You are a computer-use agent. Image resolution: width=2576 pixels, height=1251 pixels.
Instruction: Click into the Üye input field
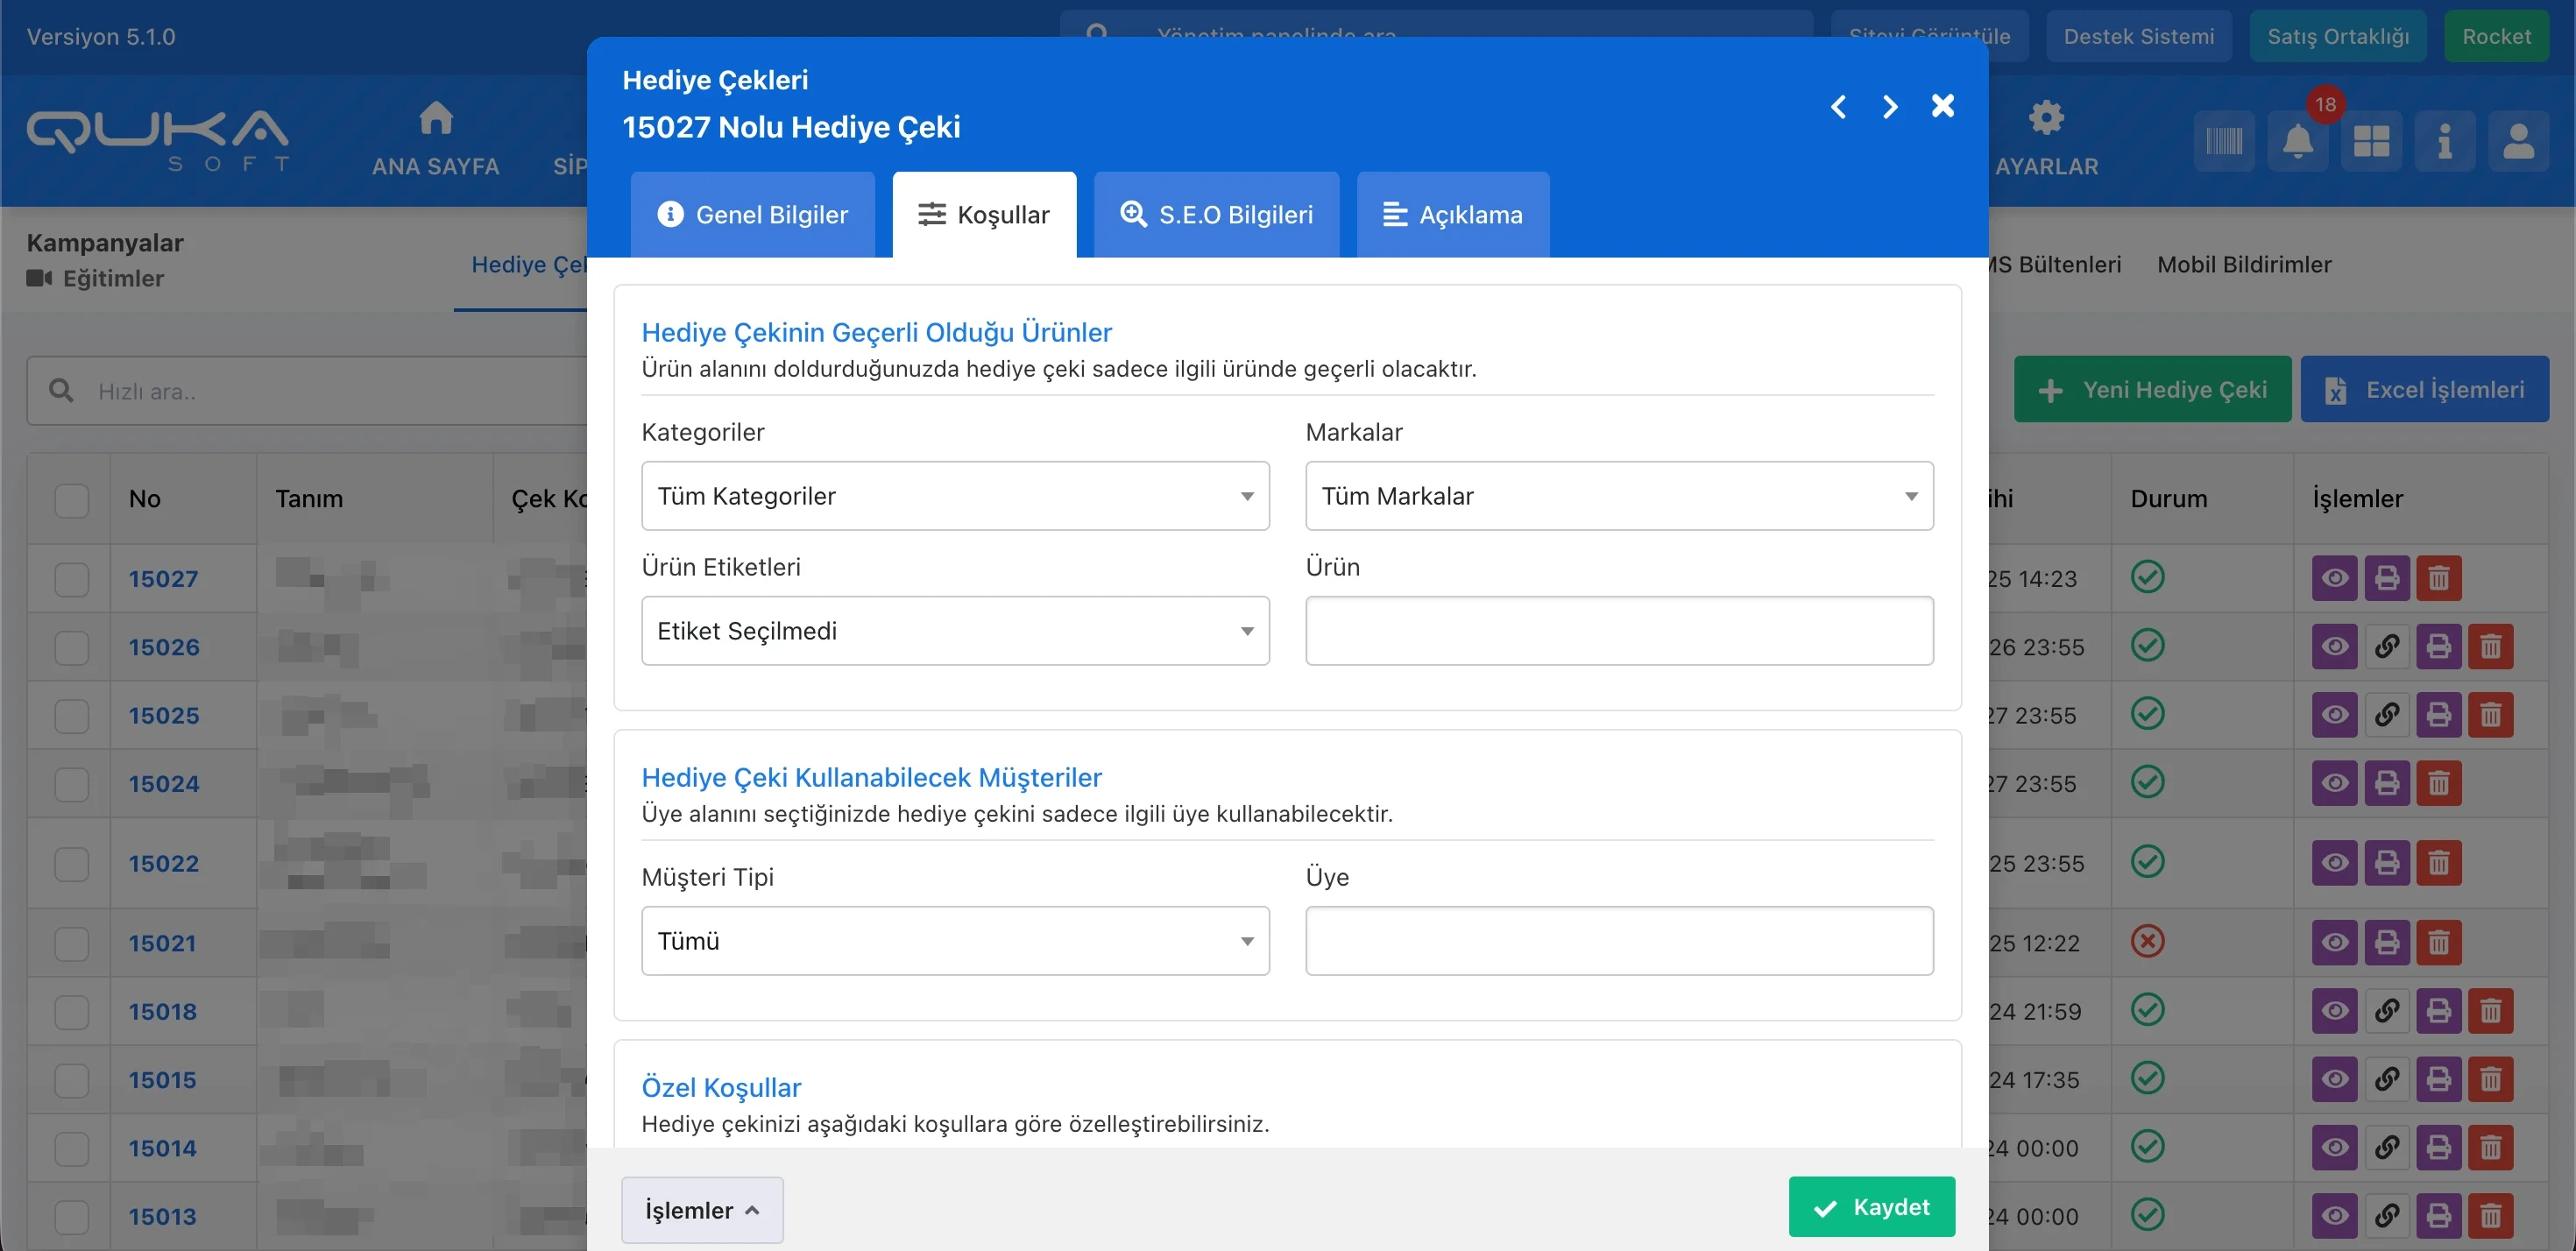tap(1618, 941)
